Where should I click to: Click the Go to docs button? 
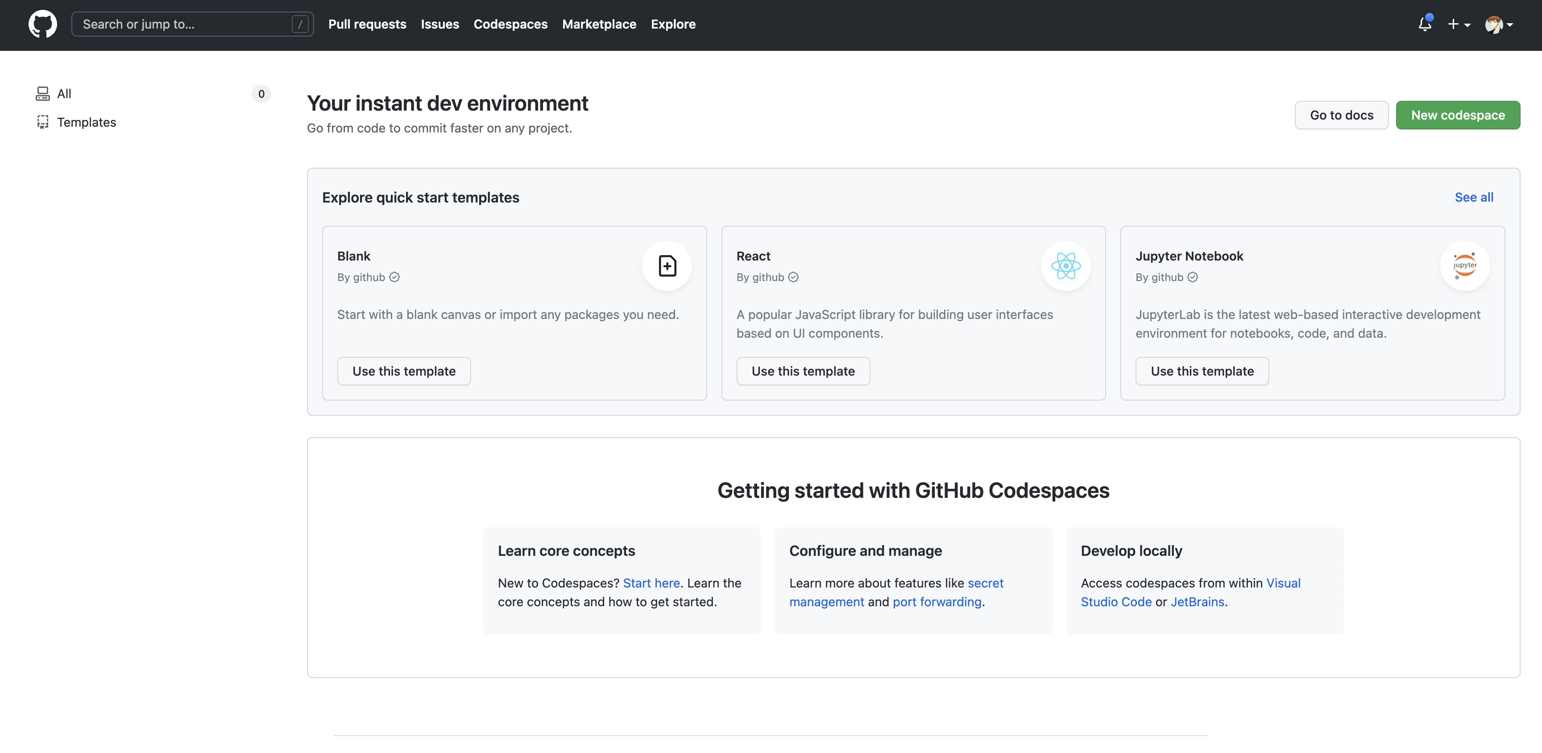[1341, 115]
